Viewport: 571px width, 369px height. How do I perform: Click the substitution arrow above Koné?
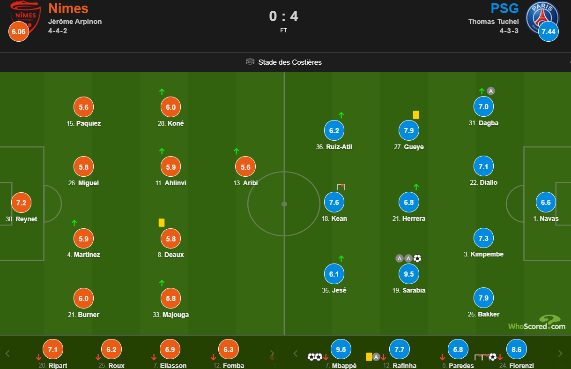(x=162, y=91)
